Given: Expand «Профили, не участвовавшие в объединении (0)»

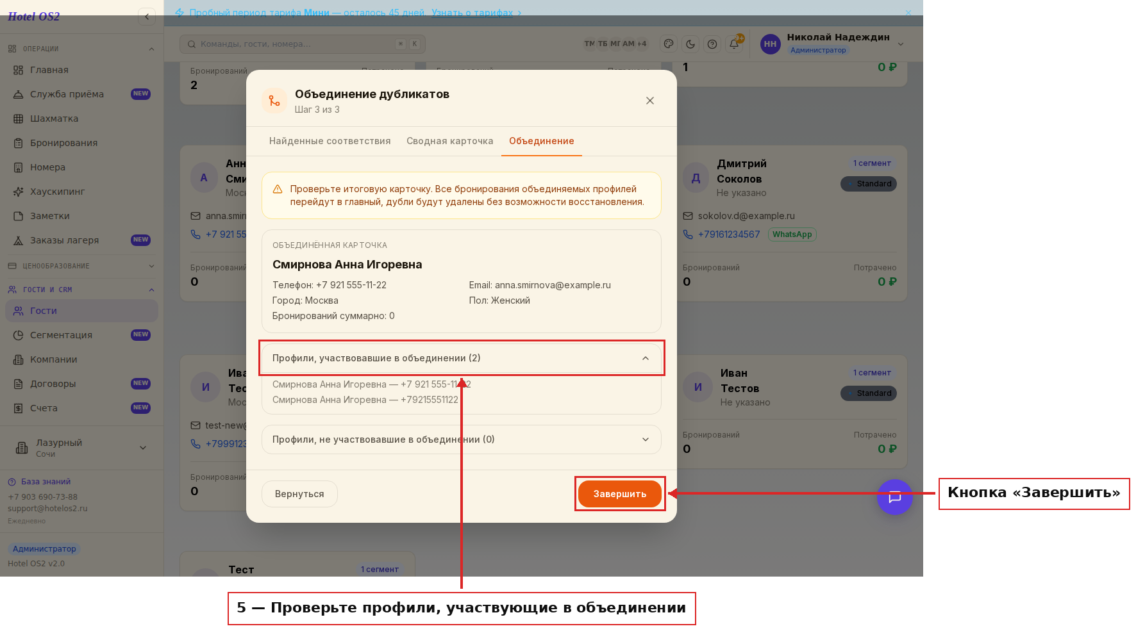Looking at the screenshot, I should pos(462,439).
